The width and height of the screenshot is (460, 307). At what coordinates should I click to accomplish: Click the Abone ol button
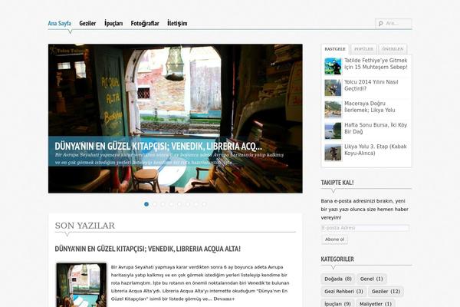[x=334, y=239]
